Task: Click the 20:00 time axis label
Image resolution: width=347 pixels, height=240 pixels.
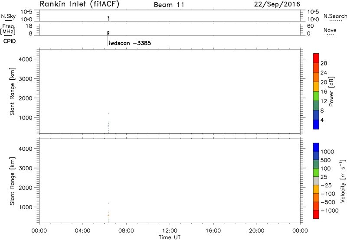Action: pos(257,231)
